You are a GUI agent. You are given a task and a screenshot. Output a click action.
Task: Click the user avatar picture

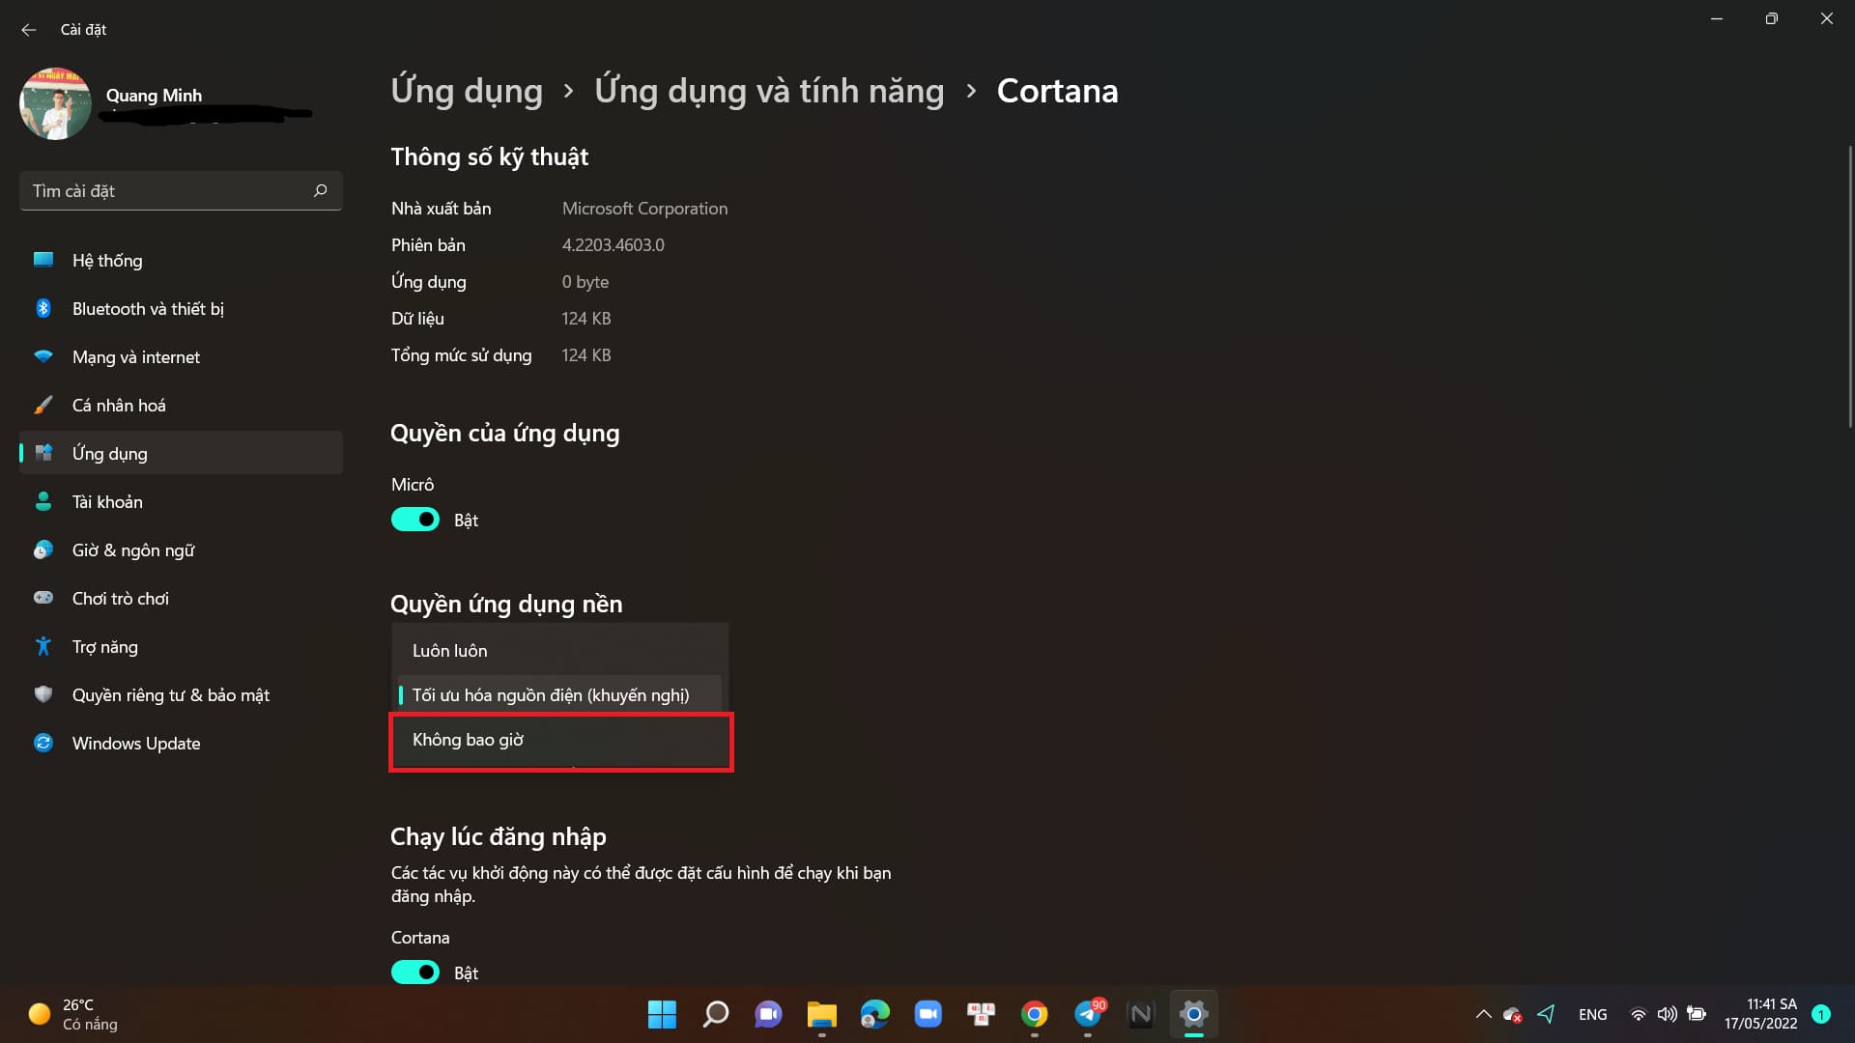coord(55,103)
